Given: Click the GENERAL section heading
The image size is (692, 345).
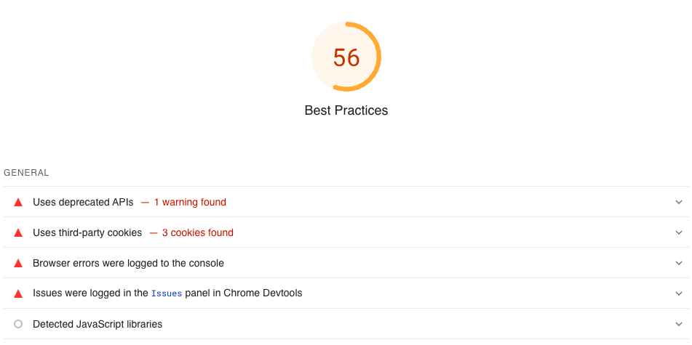Looking at the screenshot, I should click(x=26, y=173).
